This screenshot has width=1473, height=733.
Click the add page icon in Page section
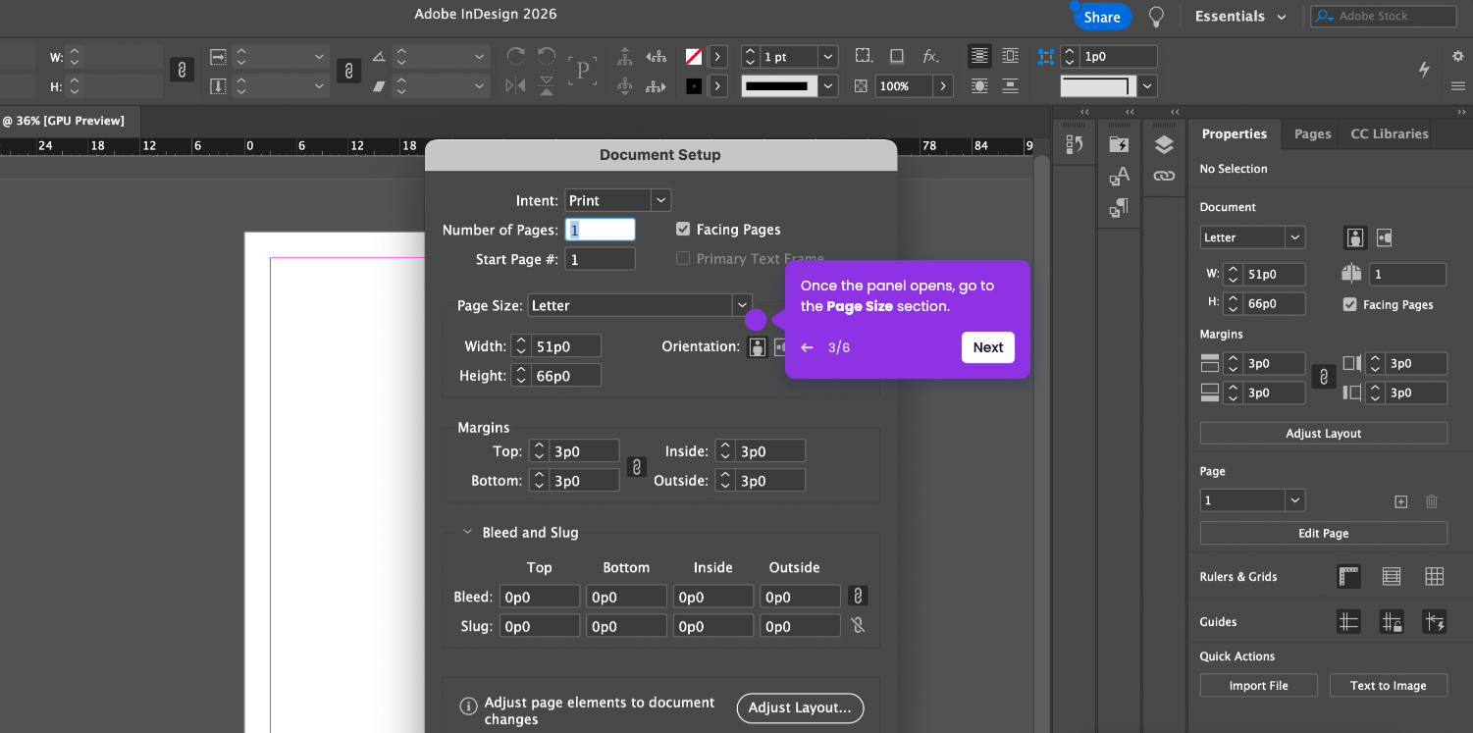(1401, 501)
